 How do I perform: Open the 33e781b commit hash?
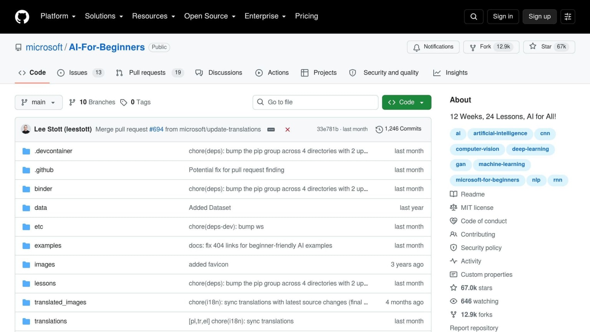tap(327, 129)
